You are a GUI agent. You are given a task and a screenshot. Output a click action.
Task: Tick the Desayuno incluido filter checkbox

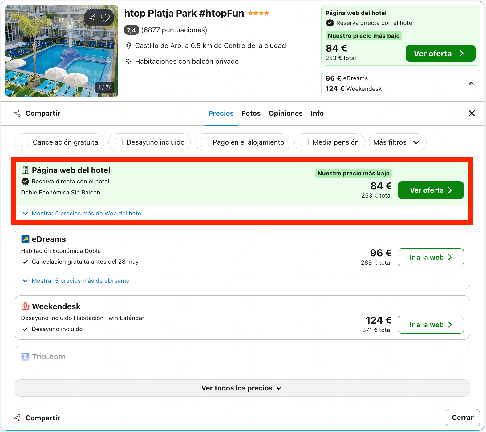119,142
